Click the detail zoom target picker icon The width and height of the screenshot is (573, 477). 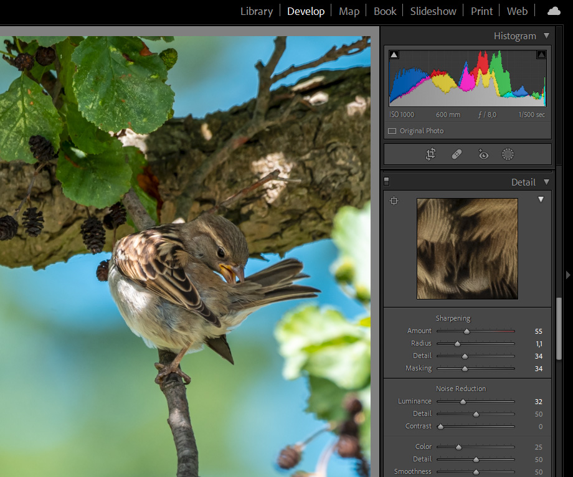tap(394, 201)
